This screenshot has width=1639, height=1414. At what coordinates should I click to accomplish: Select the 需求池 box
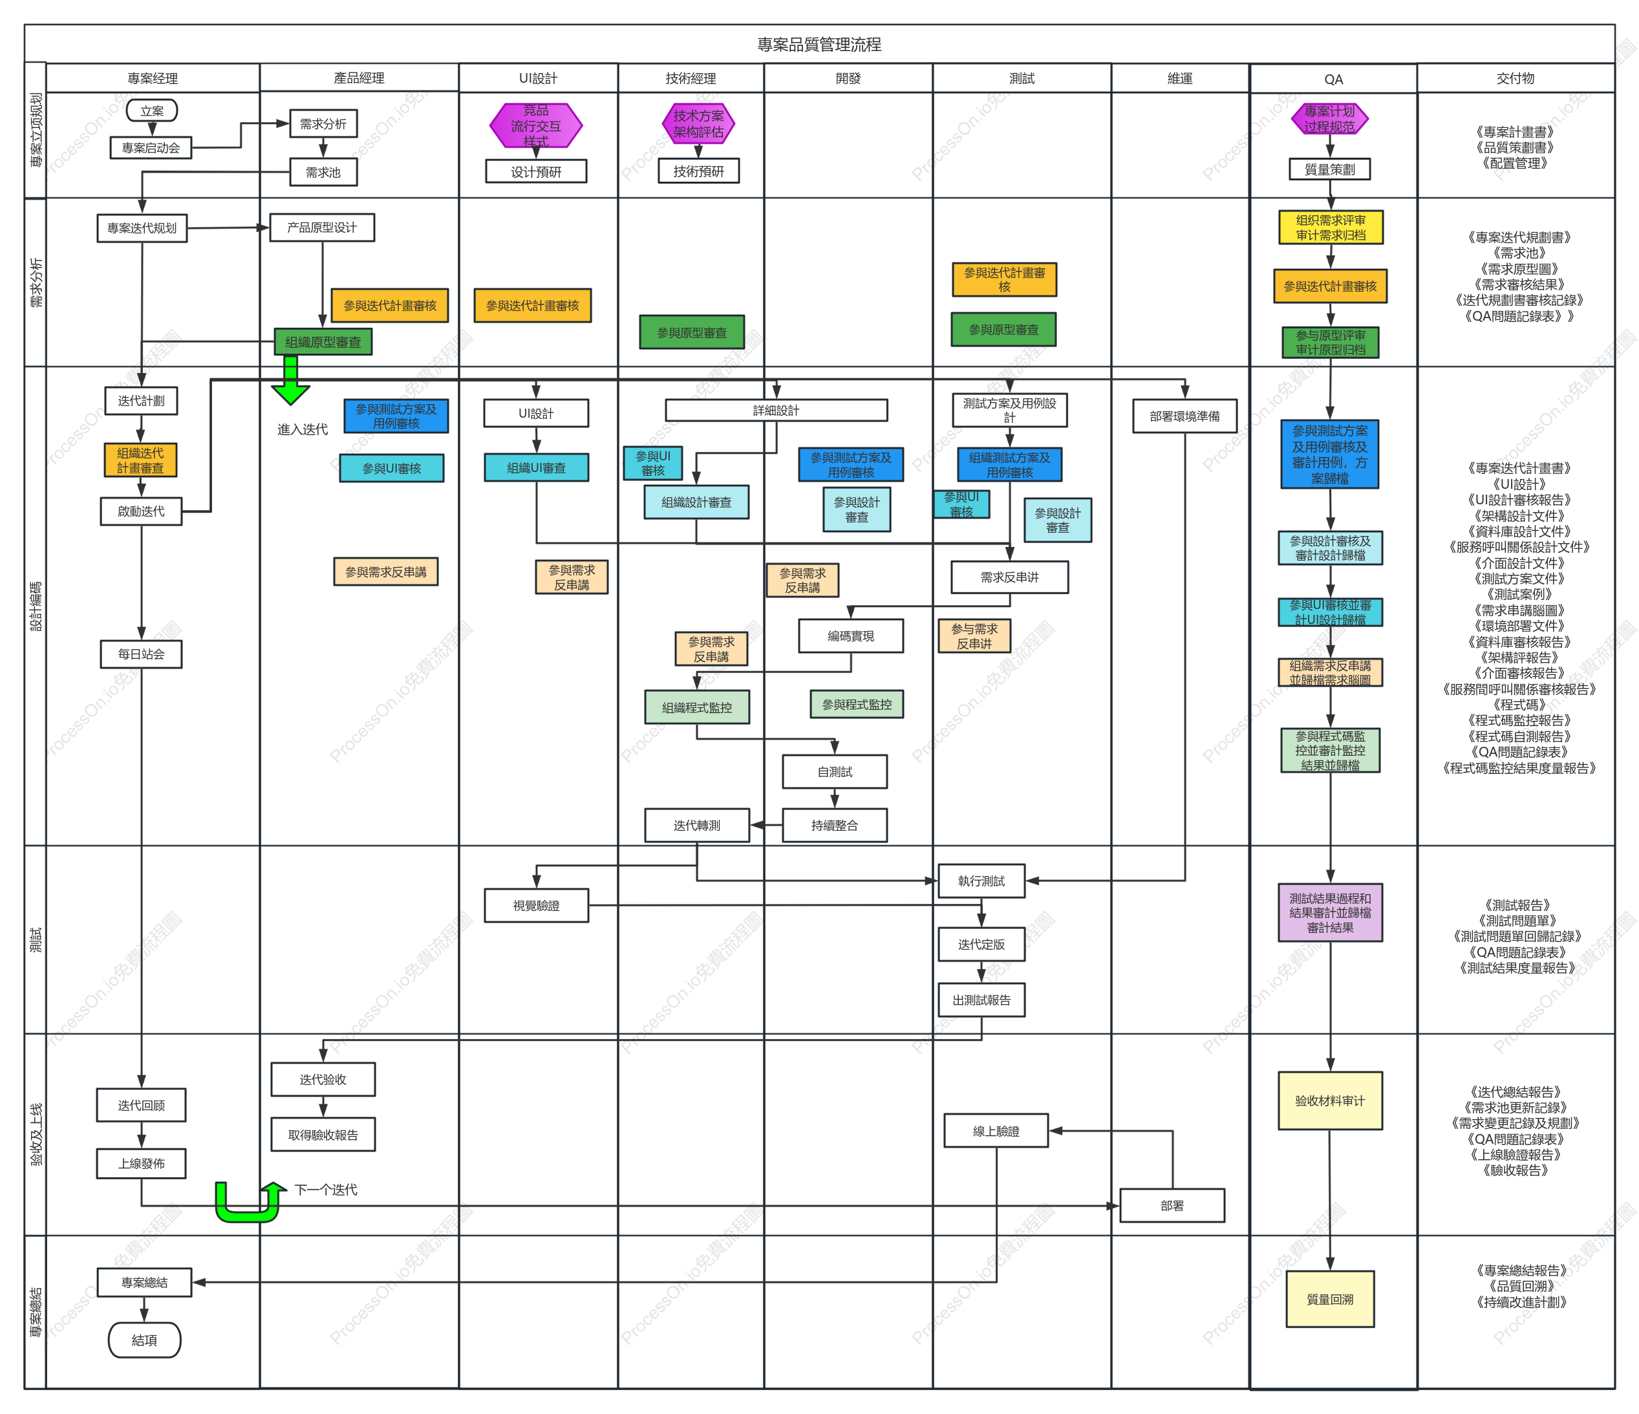coord(323,173)
